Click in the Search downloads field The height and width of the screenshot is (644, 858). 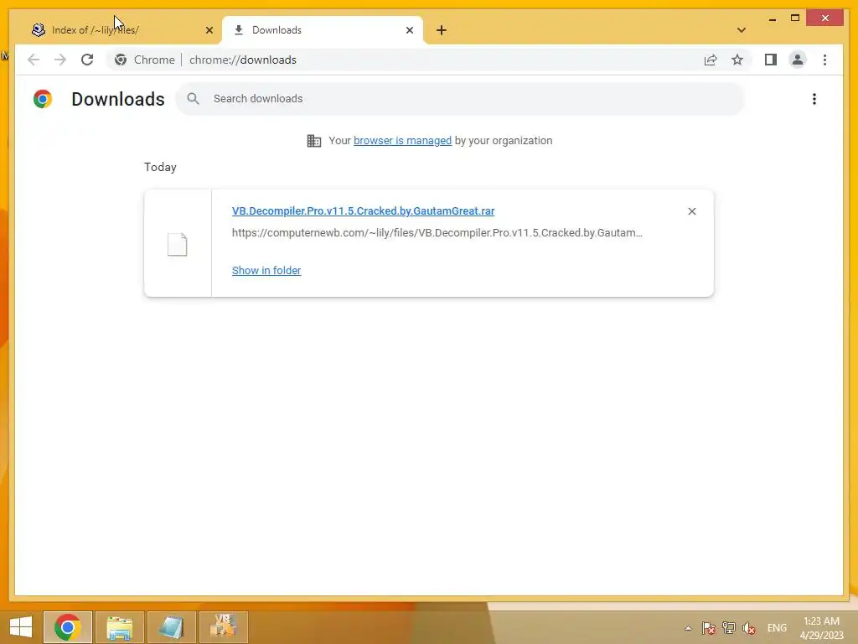pos(460,99)
